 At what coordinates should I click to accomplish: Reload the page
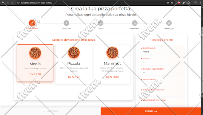[x=13, y=3]
